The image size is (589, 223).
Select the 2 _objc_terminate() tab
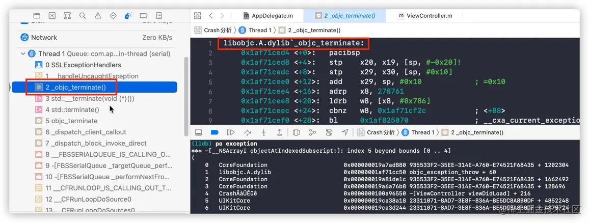345,16
